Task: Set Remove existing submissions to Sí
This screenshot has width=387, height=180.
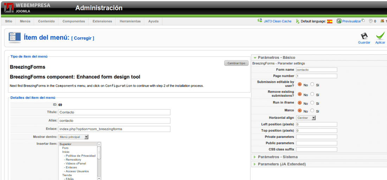Action: tap(312, 94)
